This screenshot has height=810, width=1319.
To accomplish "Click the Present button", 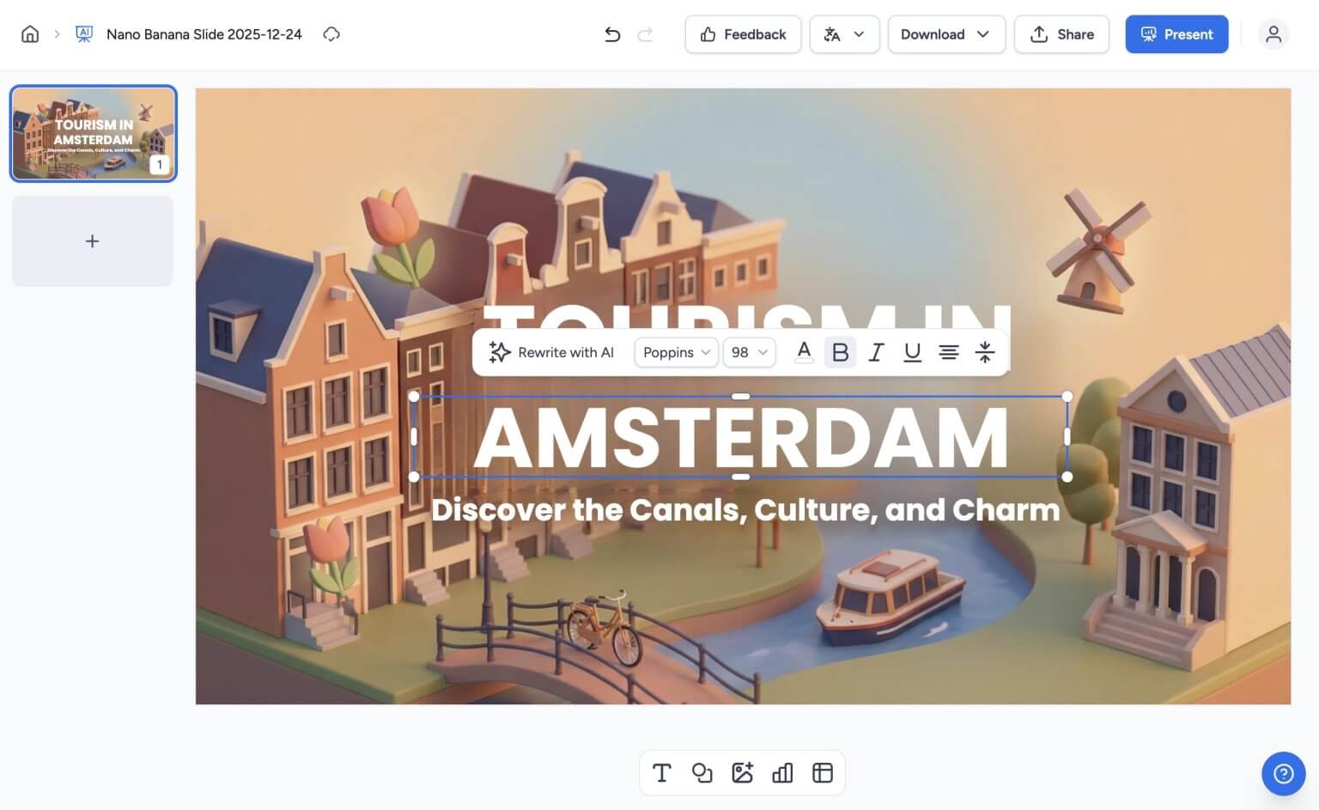I will (x=1176, y=34).
